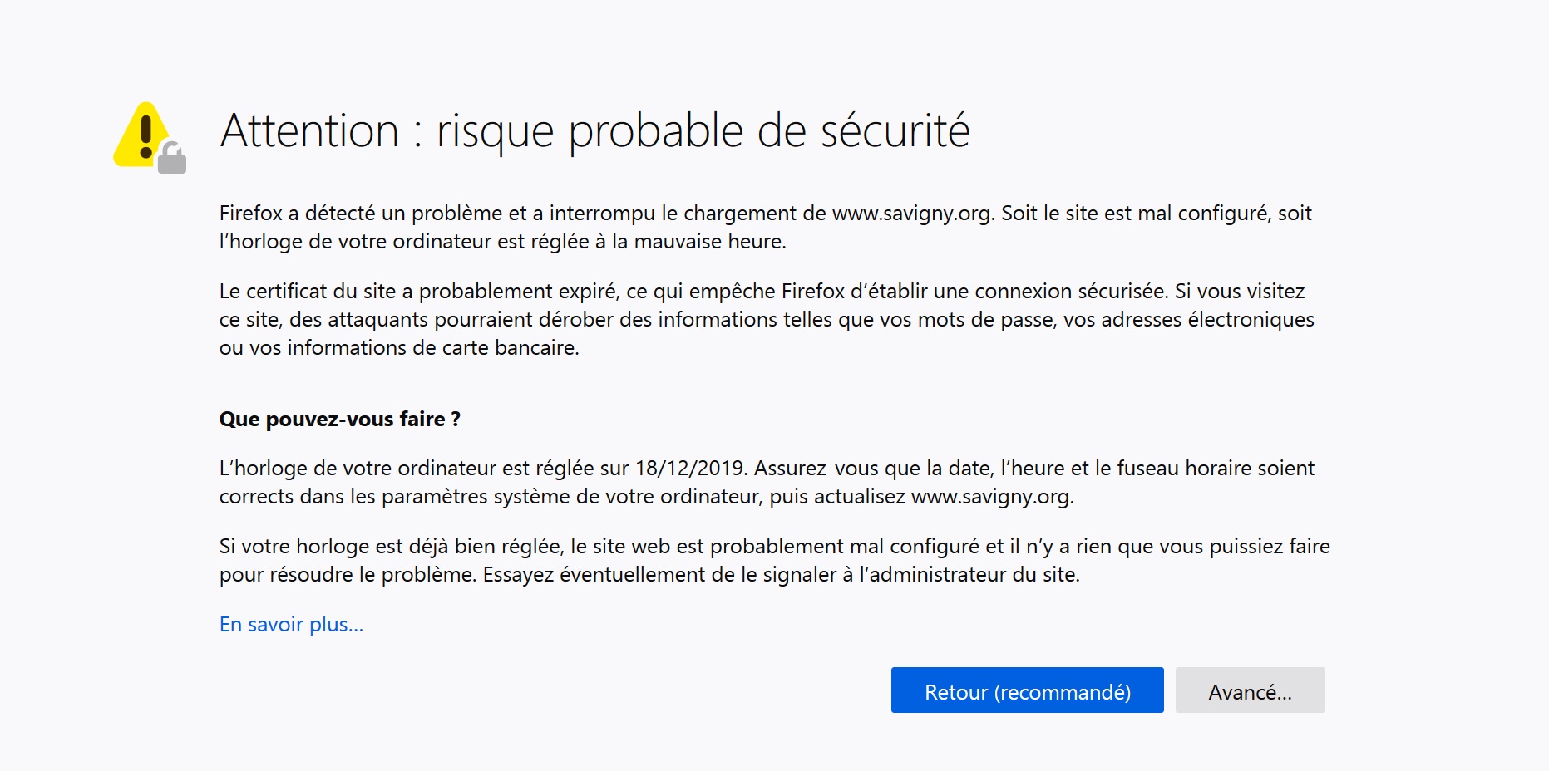
Task: Click the yellow warning triangle icon
Action: pos(140,135)
